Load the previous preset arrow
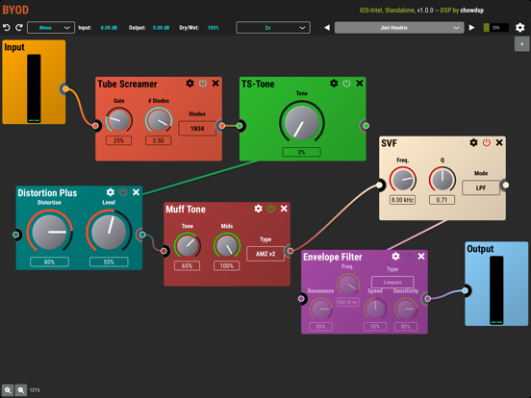 pyautogui.click(x=327, y=28)
